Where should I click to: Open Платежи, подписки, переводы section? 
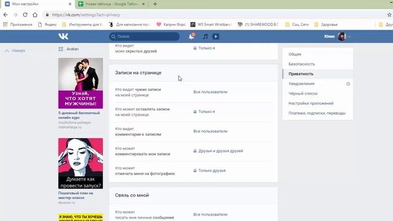[317, 113]
